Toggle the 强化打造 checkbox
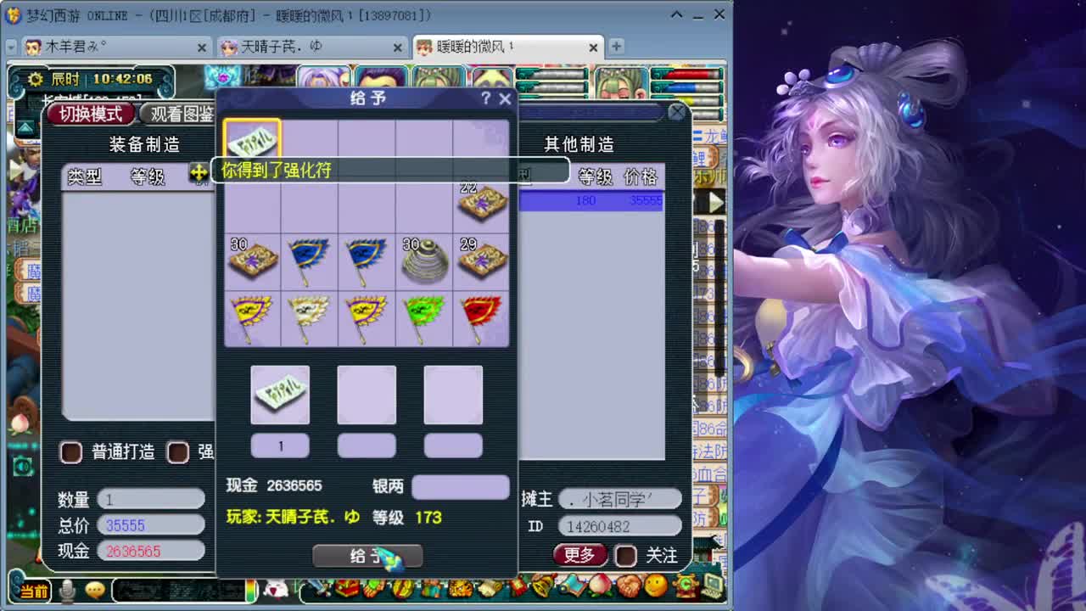This screenshot has height=611, width=1086. [x=178, y=452]
